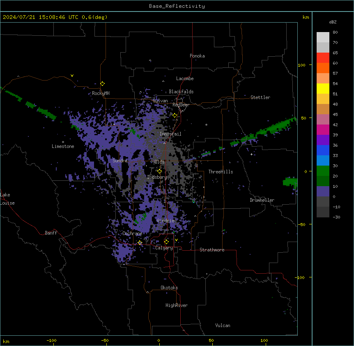Screen dimensions: 354x346
Task: Click the asterisk marker above the Limestone label
Action: pyautogui.click(x=63, y=142)
